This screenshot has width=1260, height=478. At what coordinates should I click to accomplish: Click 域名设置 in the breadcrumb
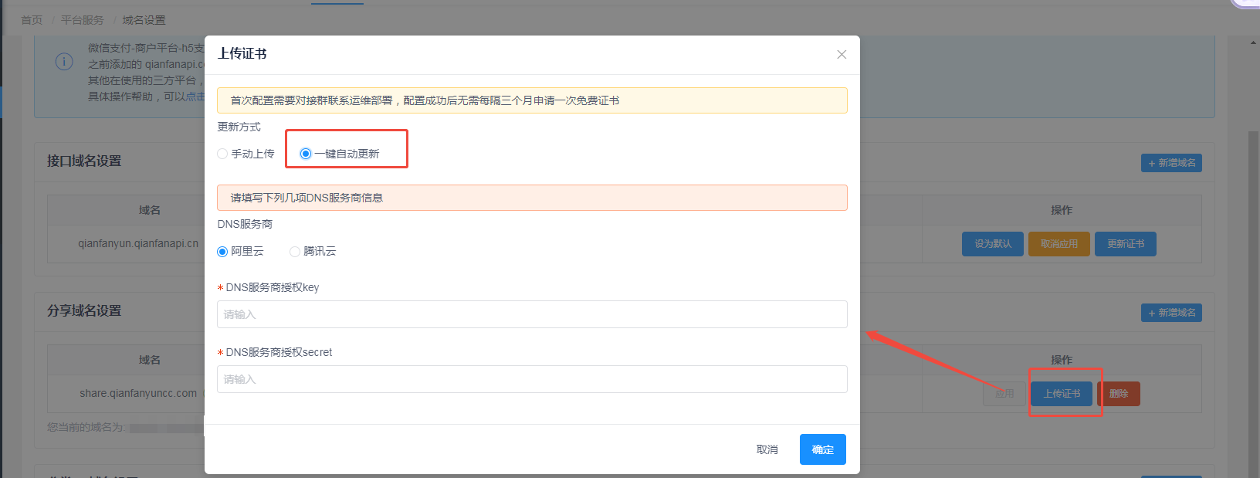coord(144,20)
